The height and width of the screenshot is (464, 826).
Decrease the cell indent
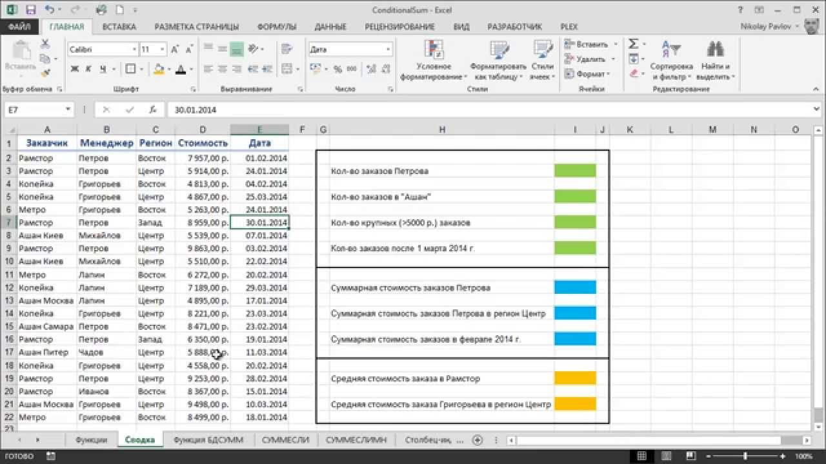tap(253, 69)
